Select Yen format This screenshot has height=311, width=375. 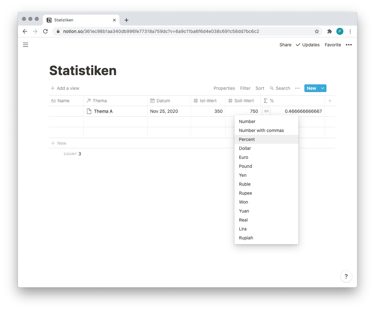[266, 175]
